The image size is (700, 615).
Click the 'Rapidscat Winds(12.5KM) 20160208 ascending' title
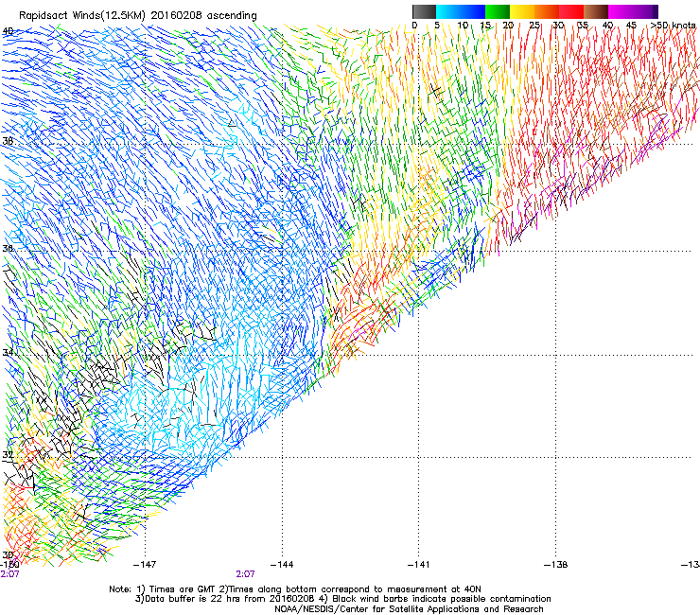(138, 16)
